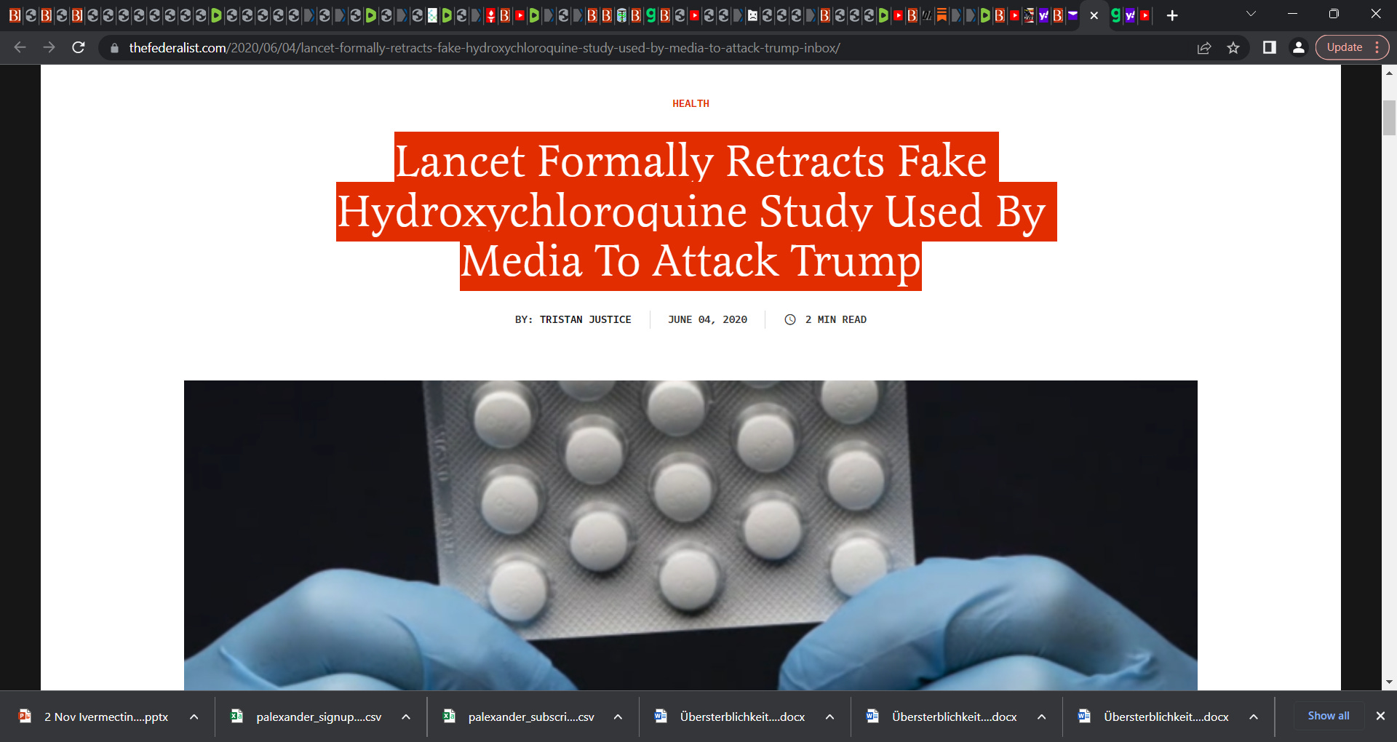Open the share page icon

[1204, 48]
